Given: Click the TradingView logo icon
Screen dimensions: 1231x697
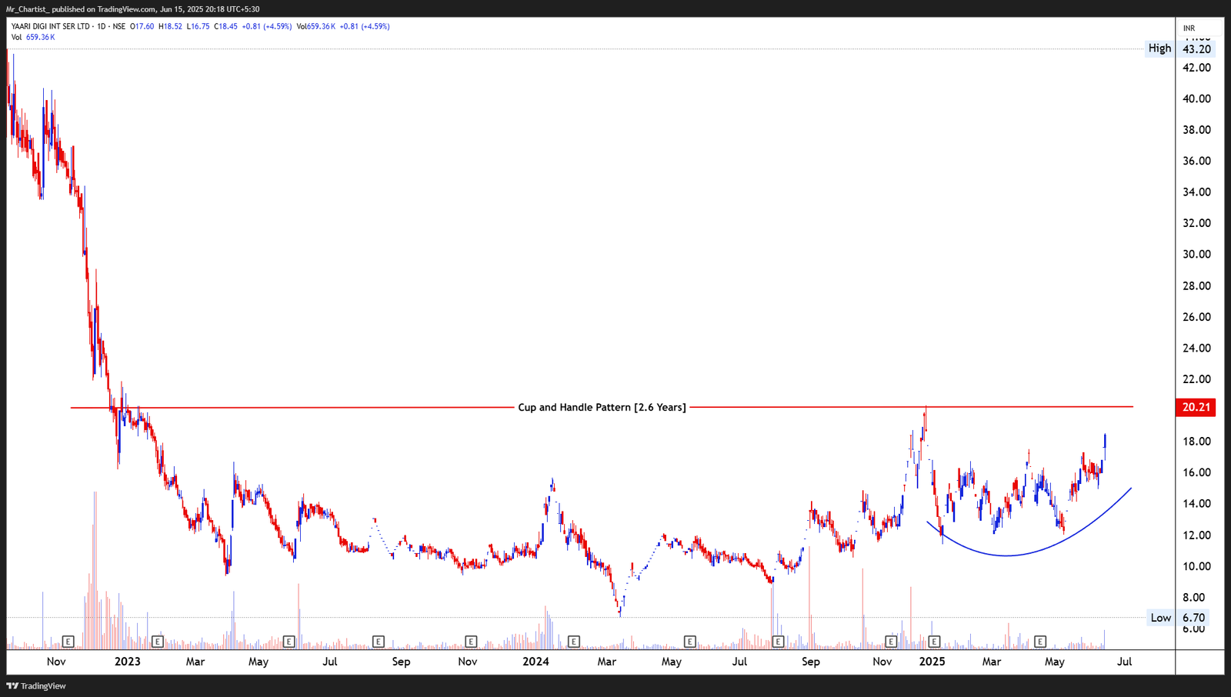Looking at the screenshot, I should click(x=13, y=685).
